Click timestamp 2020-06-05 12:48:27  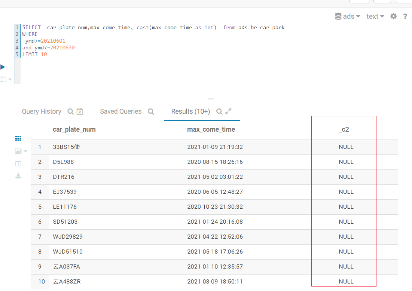click(x=215, y=192)
